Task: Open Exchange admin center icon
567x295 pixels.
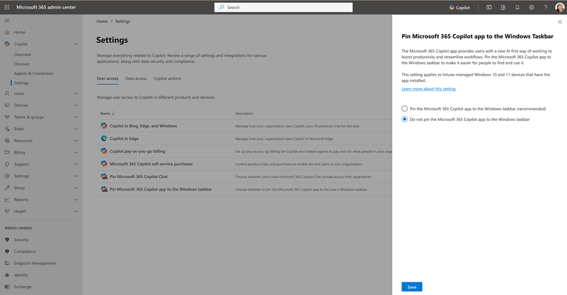Action: tap(7, 287)
